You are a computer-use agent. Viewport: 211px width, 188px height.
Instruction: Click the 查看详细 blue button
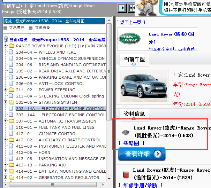click(x=142, y=154)
